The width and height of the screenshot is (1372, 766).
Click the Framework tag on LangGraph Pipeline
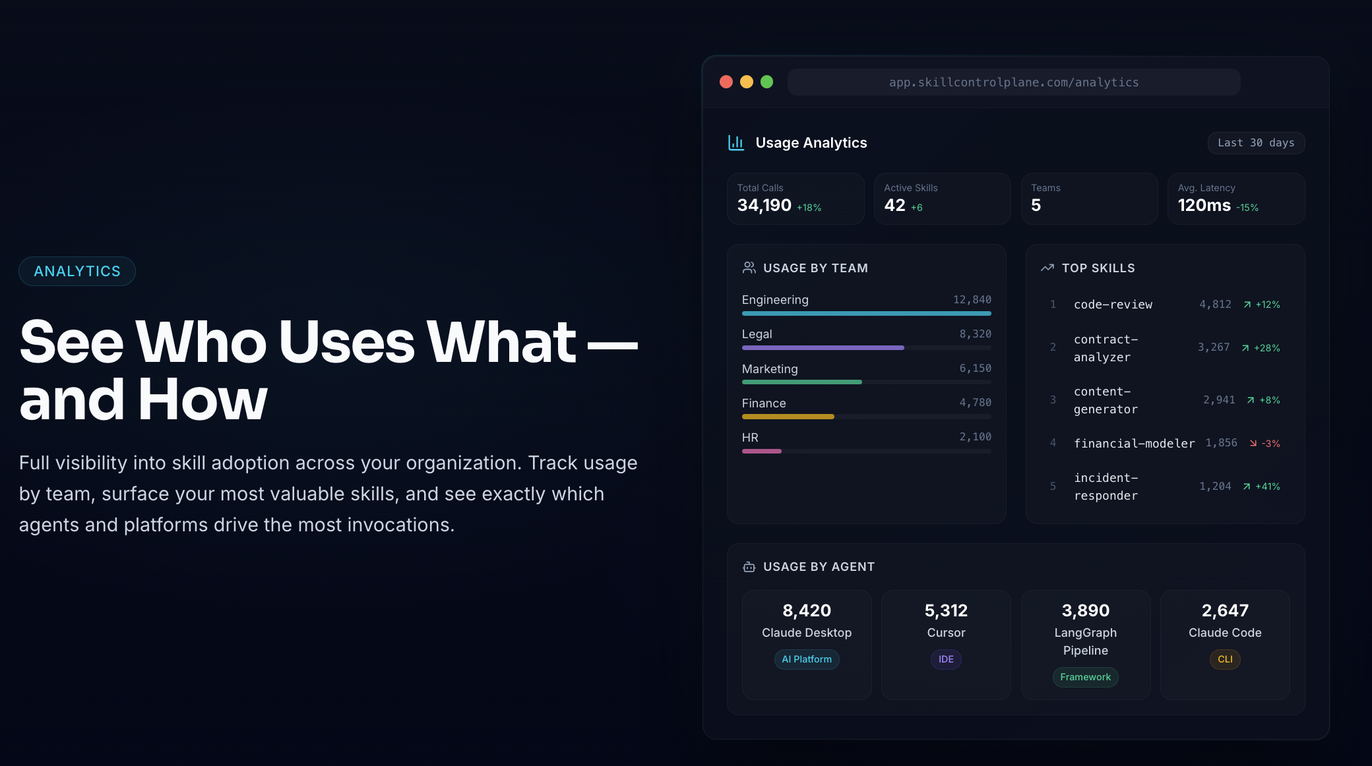(x=1085, y=677)
